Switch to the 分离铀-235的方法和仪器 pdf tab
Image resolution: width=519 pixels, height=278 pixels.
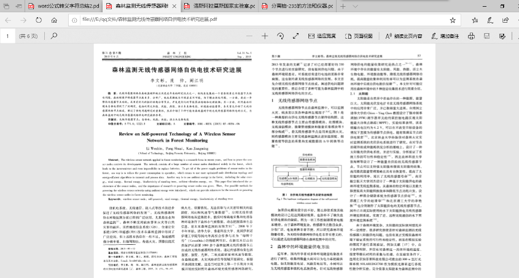pyautogui.click(x=297, y=6)
